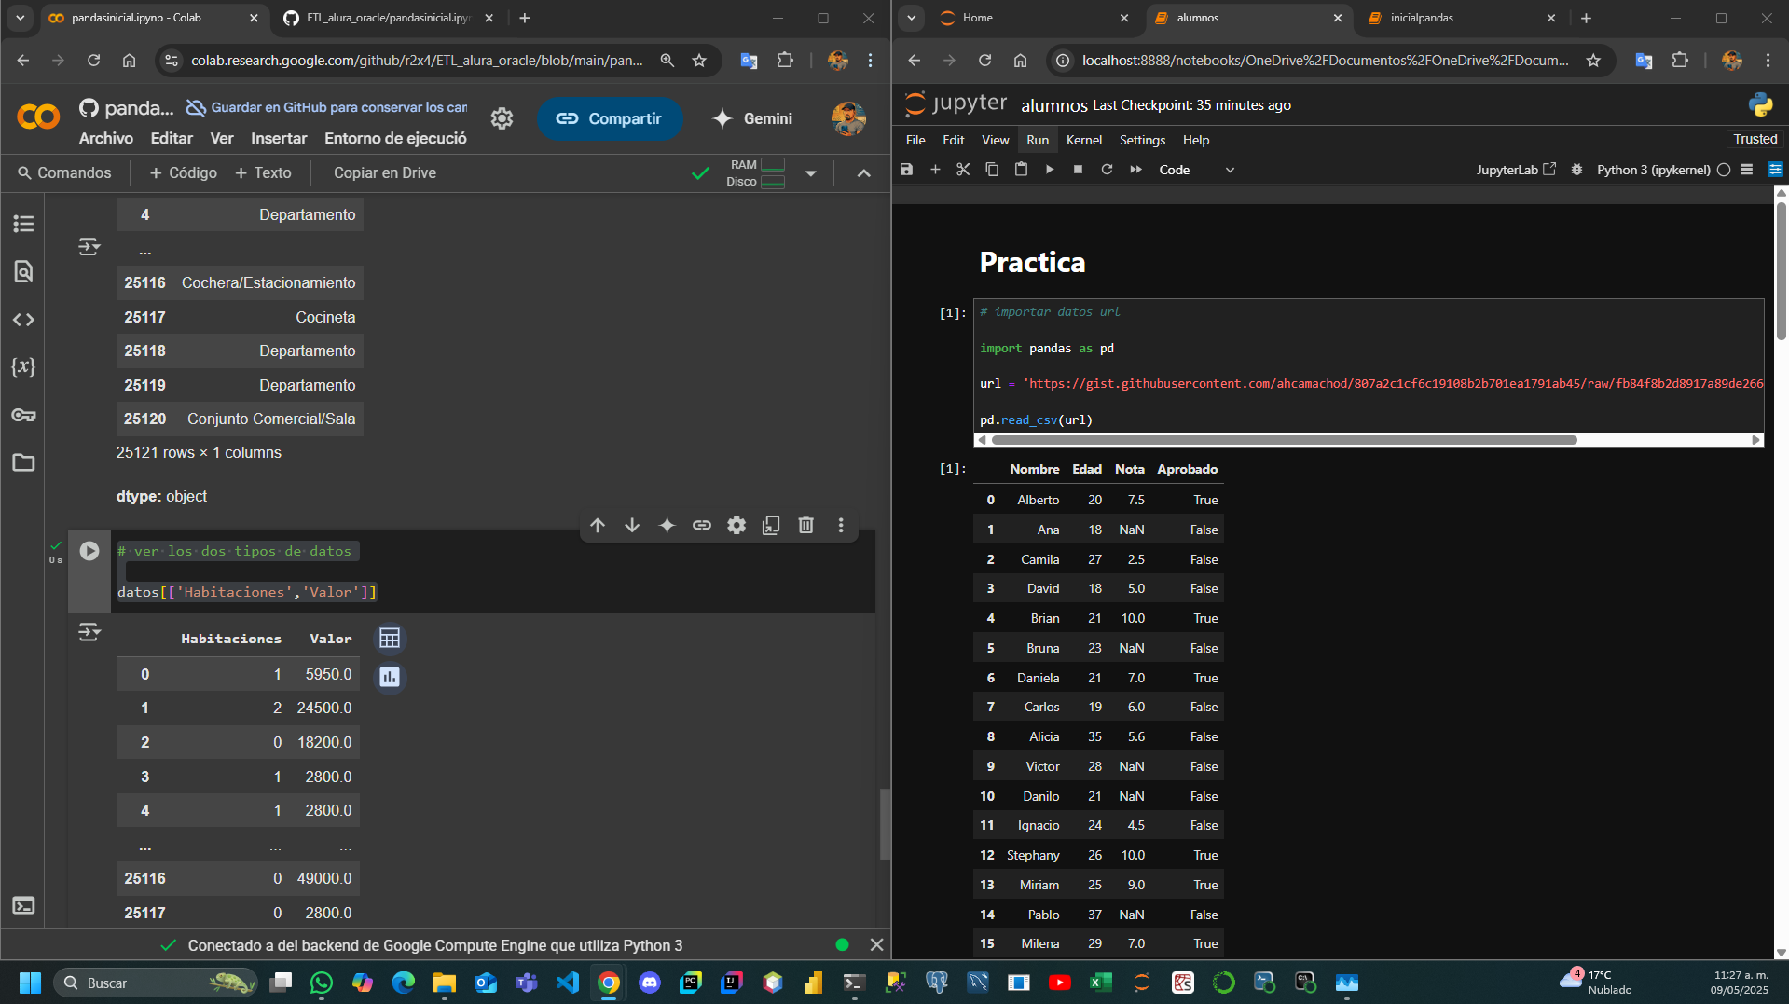Open Jupyter Run menu
The image size is (1789, 1004).
(x=1038, y=140)
